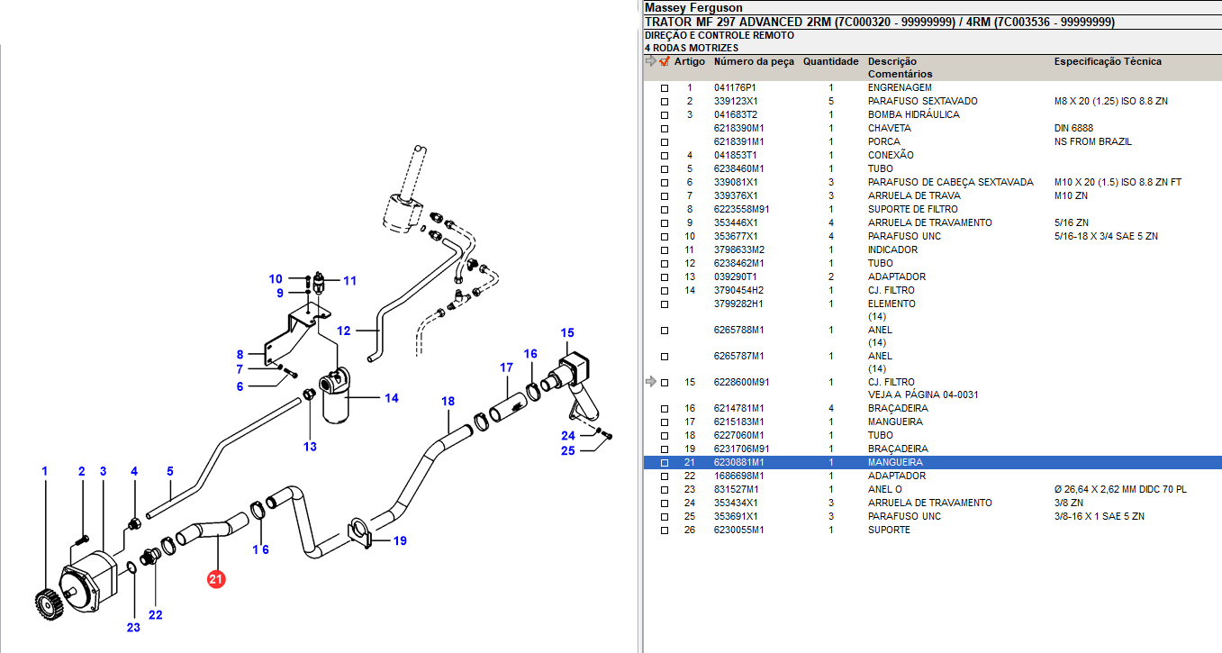Click the VEJA A PÁGINA 04-0031 reference

coord(922,395)
